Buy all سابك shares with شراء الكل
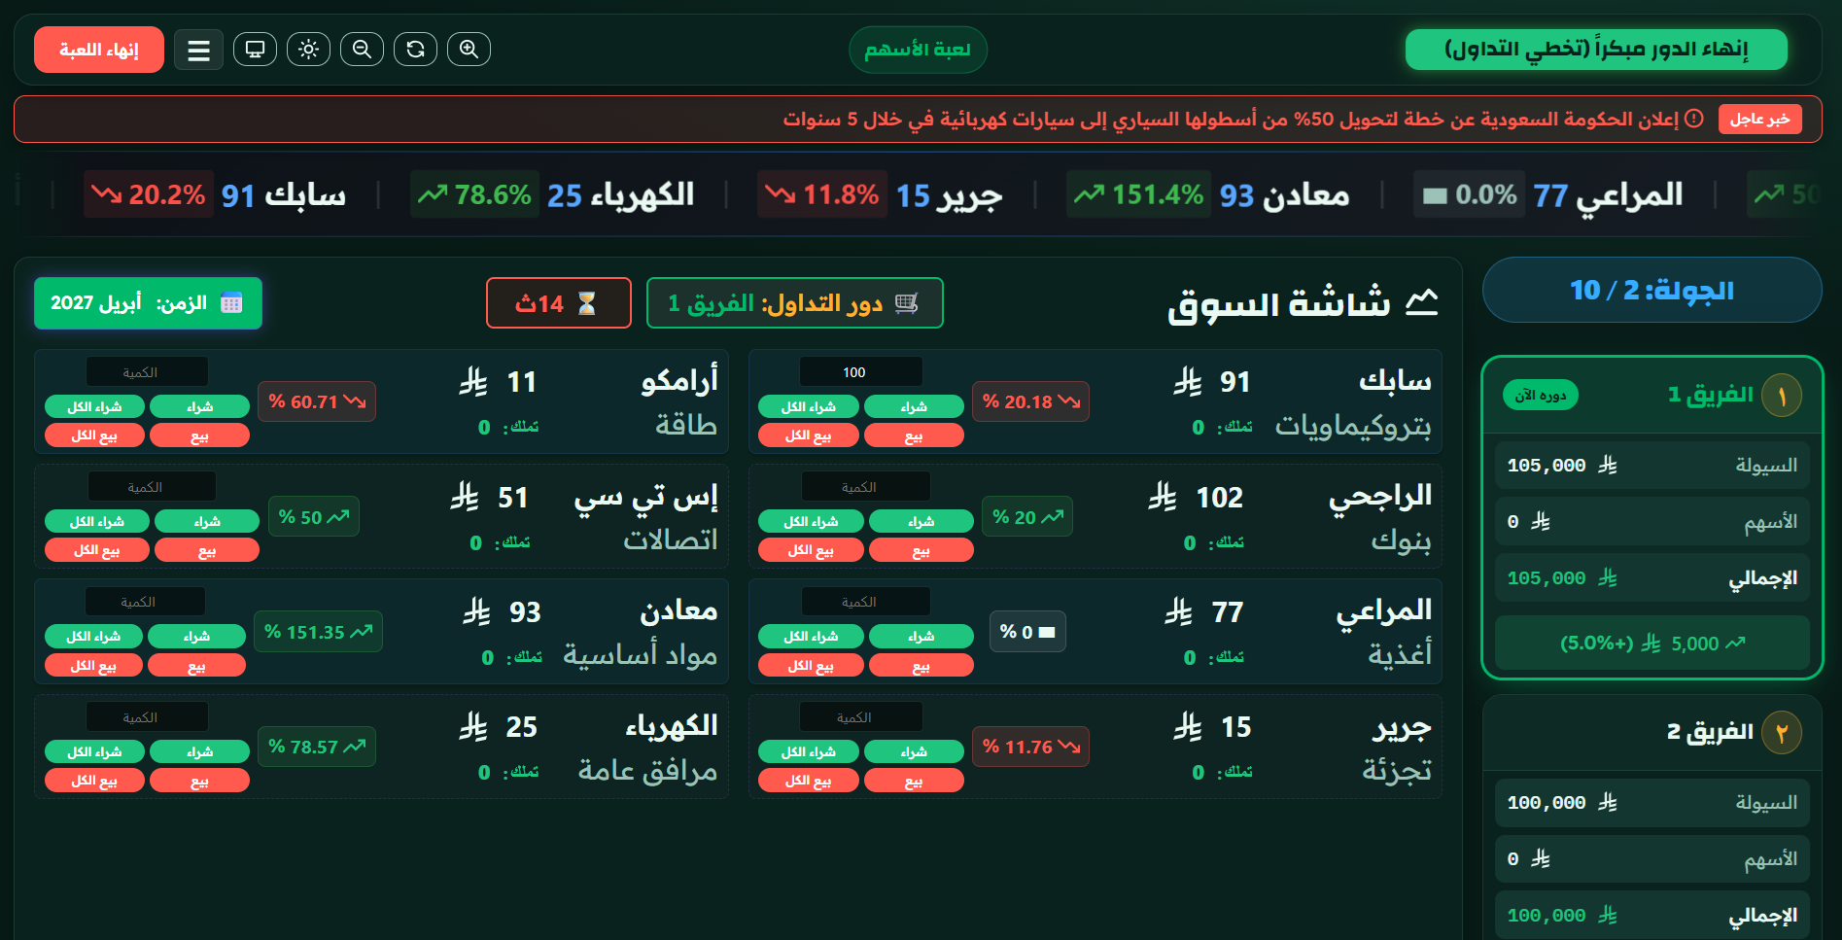Viewport: 1842px width, 940px height. click(808, 406)
